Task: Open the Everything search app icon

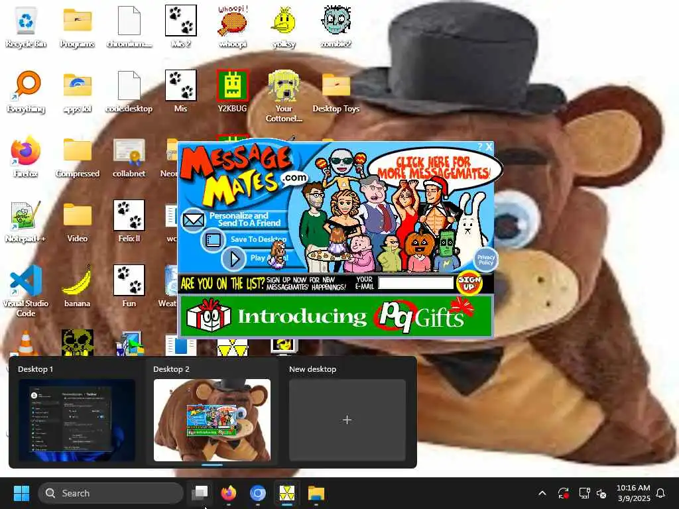Action: [x=26, y=91]
